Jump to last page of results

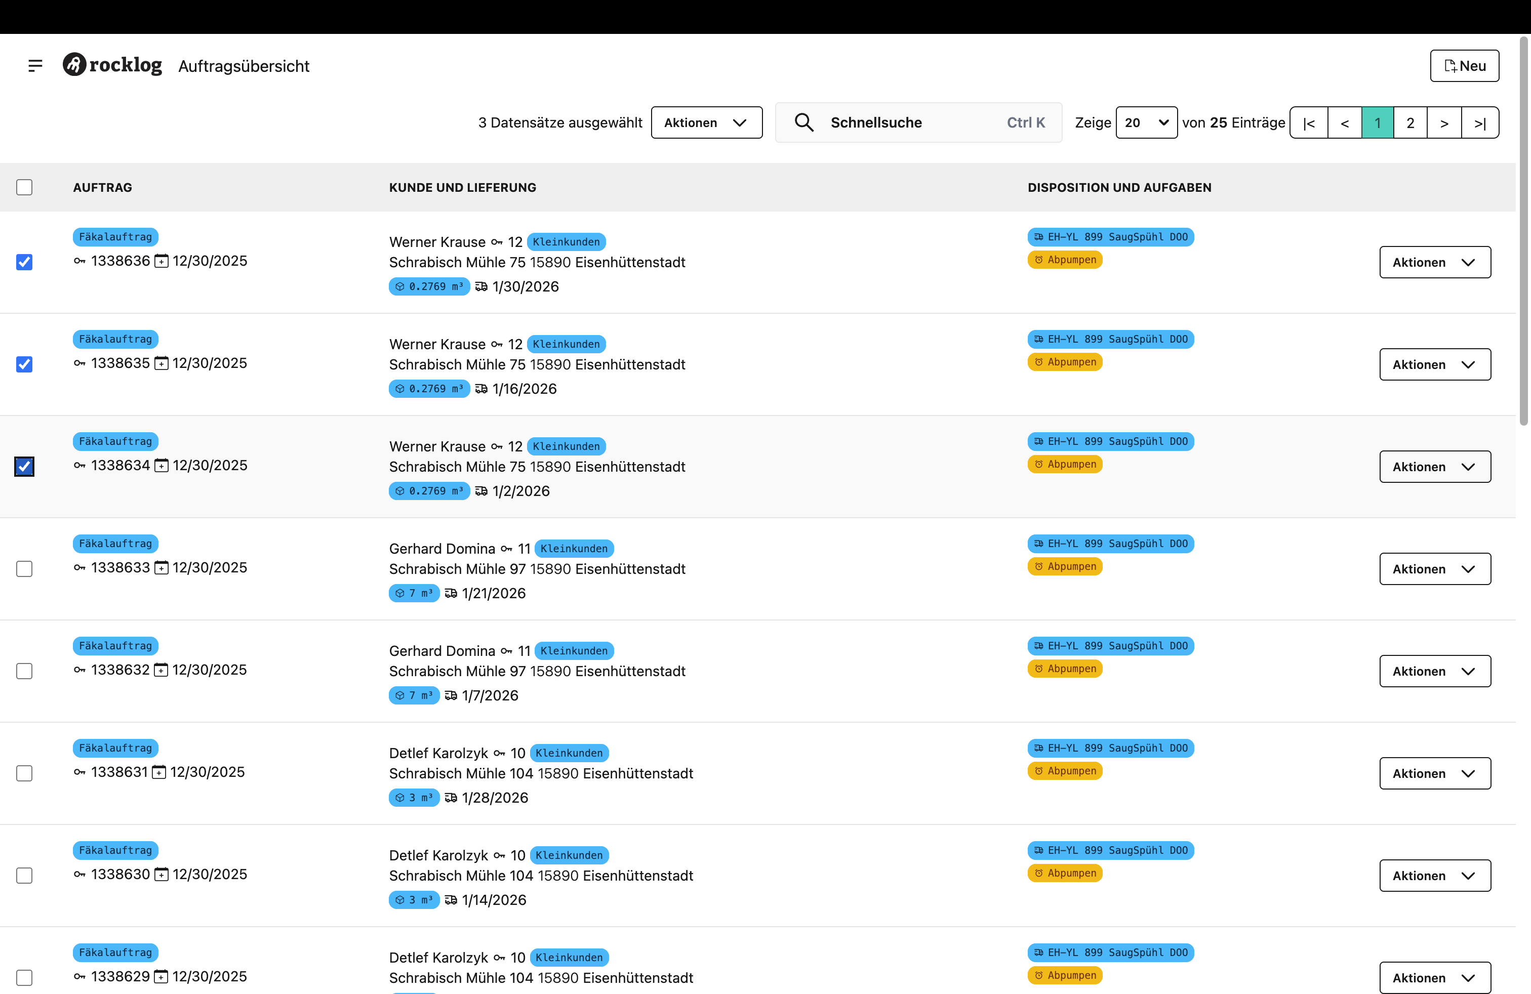pos(1479,123)
